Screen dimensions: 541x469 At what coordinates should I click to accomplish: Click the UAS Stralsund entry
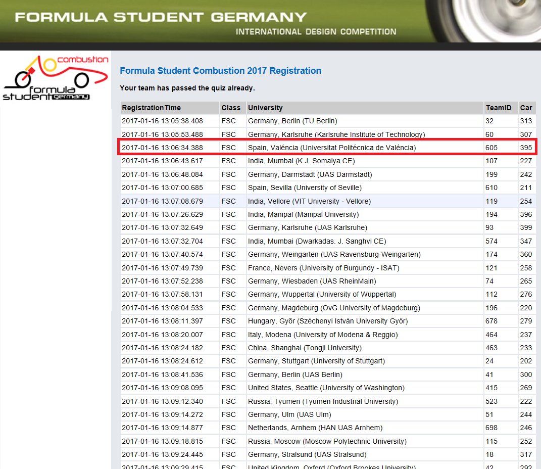click(307, 454)
